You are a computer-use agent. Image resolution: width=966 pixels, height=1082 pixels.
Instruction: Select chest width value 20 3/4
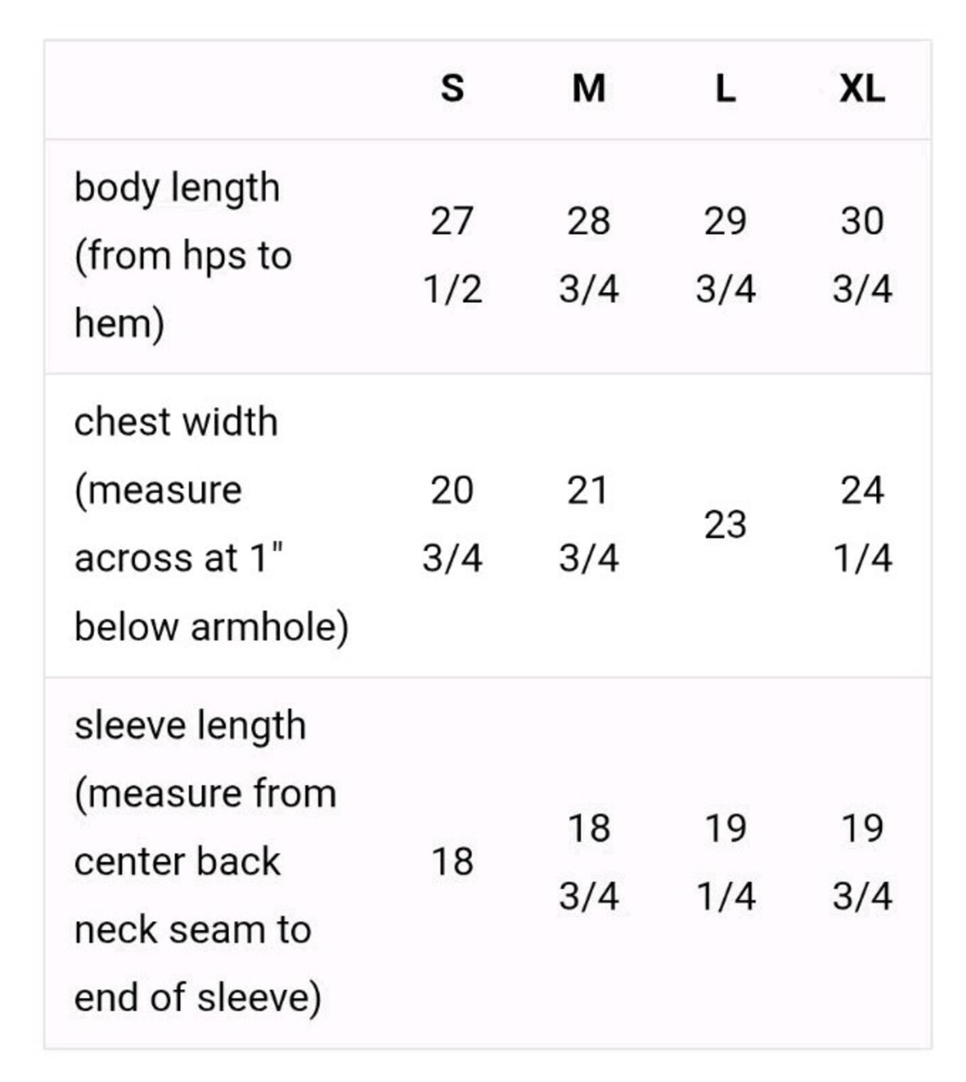pos(453,524)
